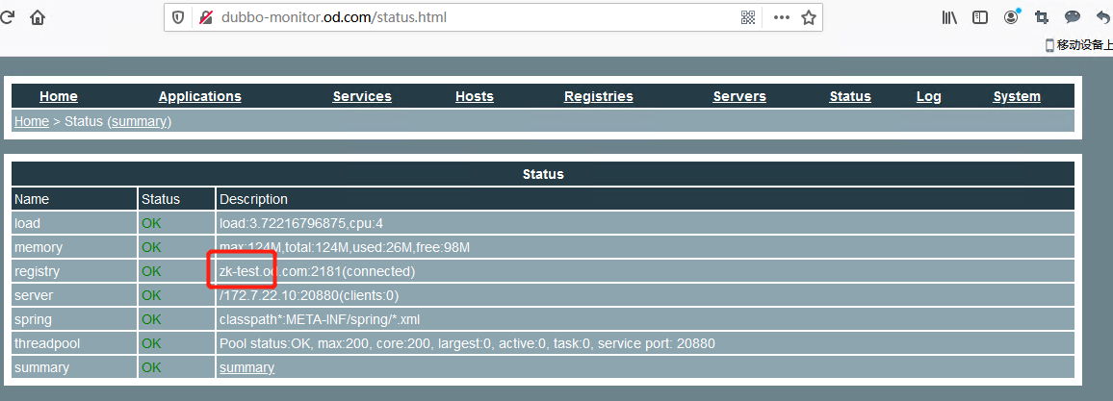Screen dimensions: 1113x401
Task: Go to the Services page
Action: pos(362,96)
